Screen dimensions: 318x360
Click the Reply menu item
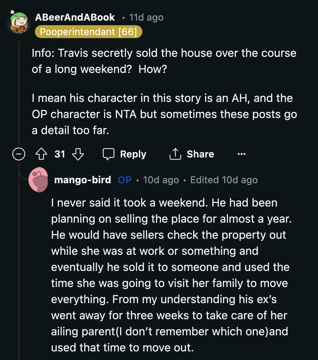(x=133, y=154)
